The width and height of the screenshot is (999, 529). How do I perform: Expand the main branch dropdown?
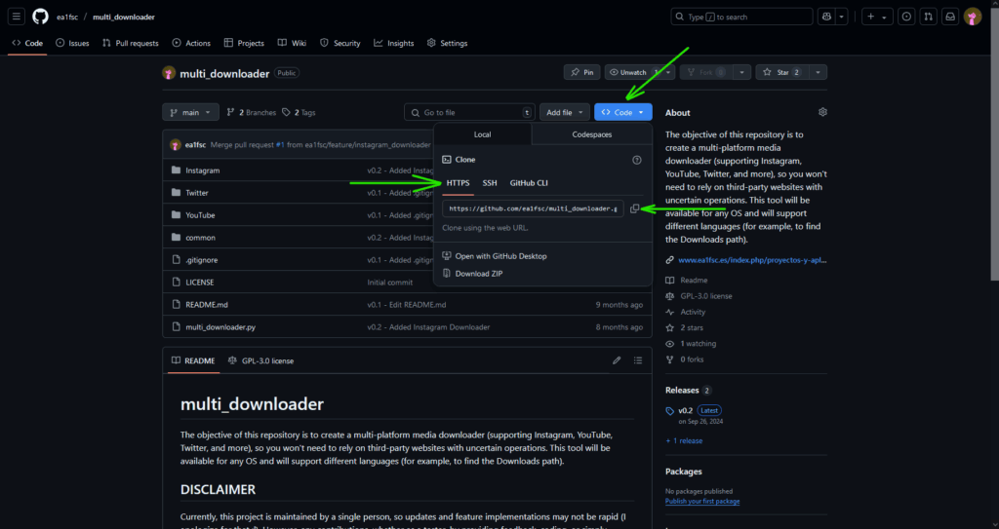[190, 112]
